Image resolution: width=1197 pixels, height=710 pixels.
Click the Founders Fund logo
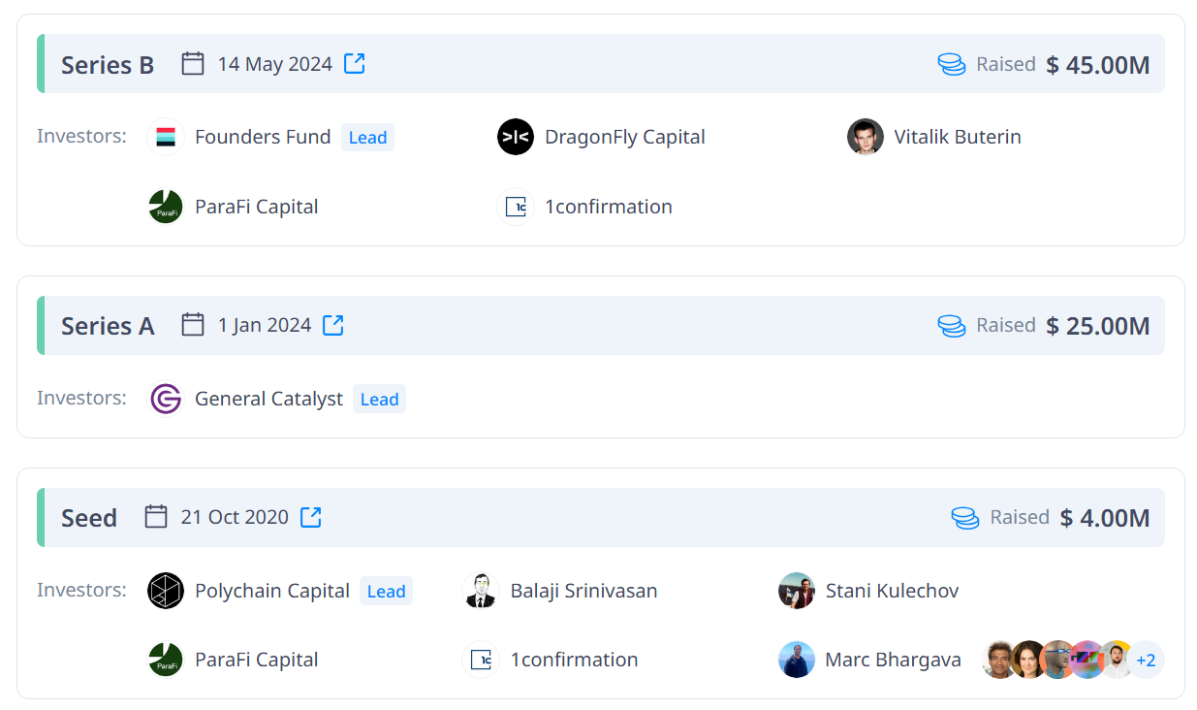pyautogui.click(x=166, y=137)
